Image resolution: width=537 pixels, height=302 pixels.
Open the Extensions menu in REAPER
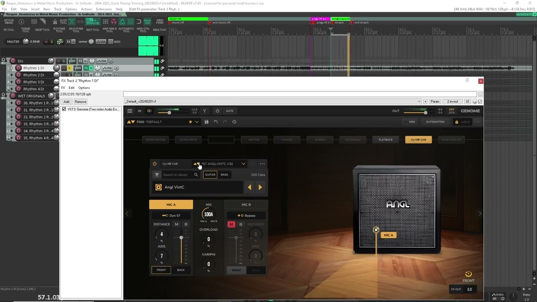pyautogui.click(x=104, y=9)
